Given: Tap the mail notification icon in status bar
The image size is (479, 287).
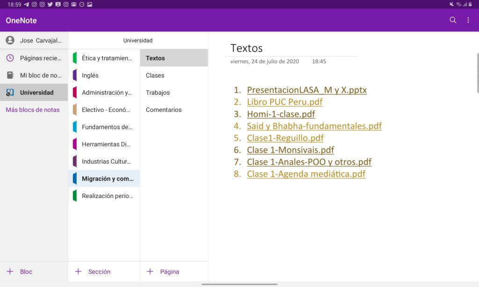Looking at the screenshot, I should click(x=73, y=4).
